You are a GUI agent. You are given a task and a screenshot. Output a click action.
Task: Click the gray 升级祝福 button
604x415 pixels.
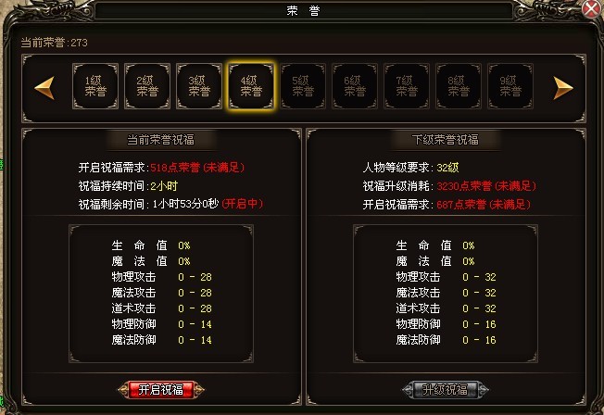coord(446,390)
